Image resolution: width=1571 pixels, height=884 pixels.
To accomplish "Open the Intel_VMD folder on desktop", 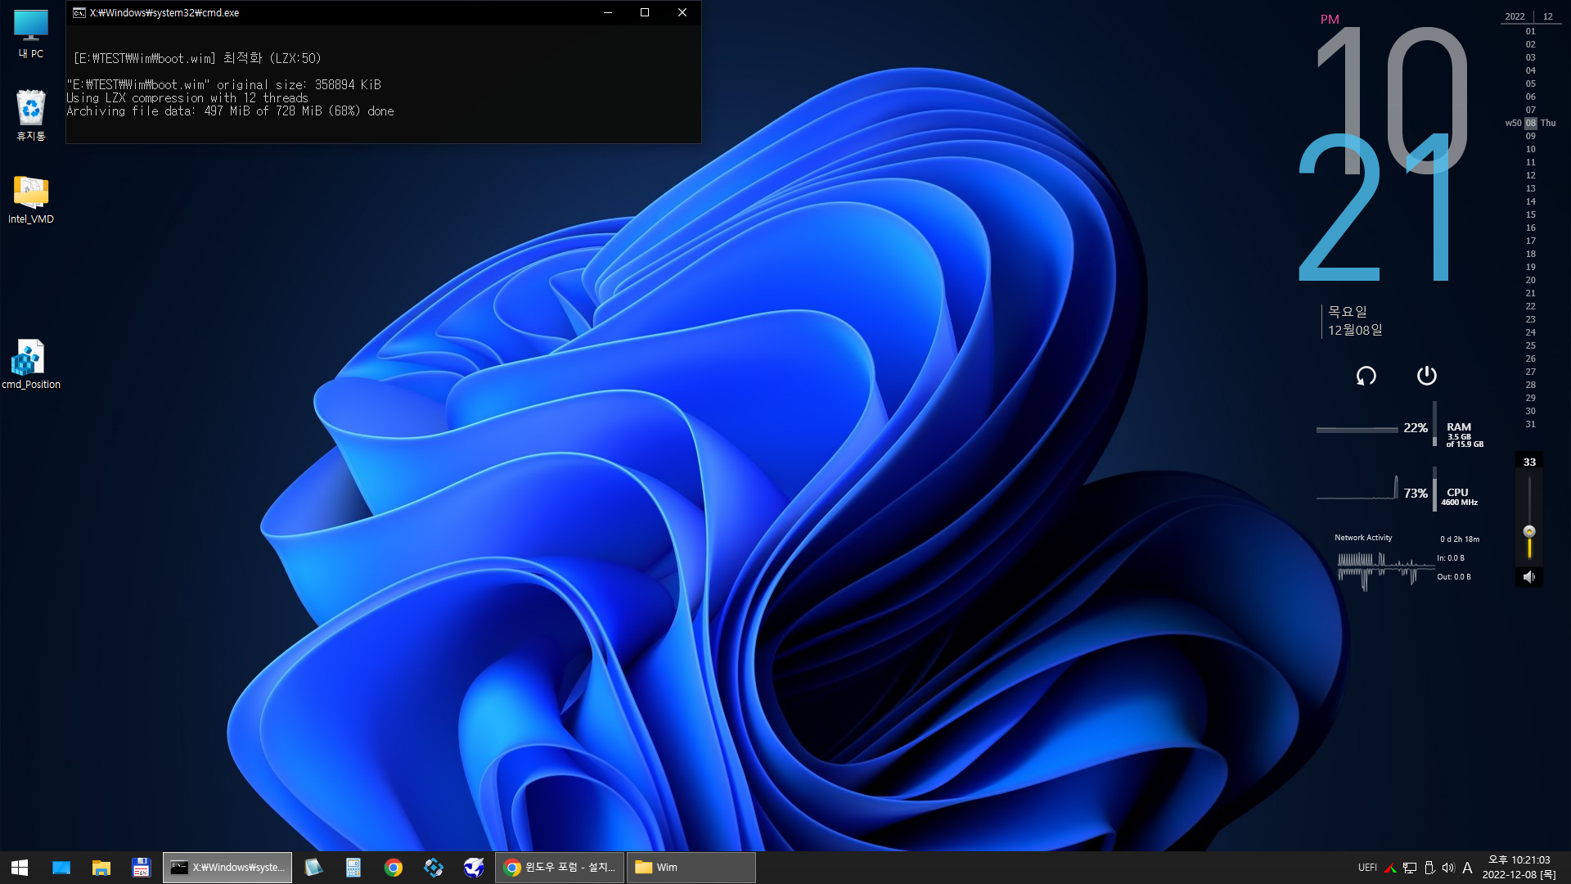I will click(31, 199).
